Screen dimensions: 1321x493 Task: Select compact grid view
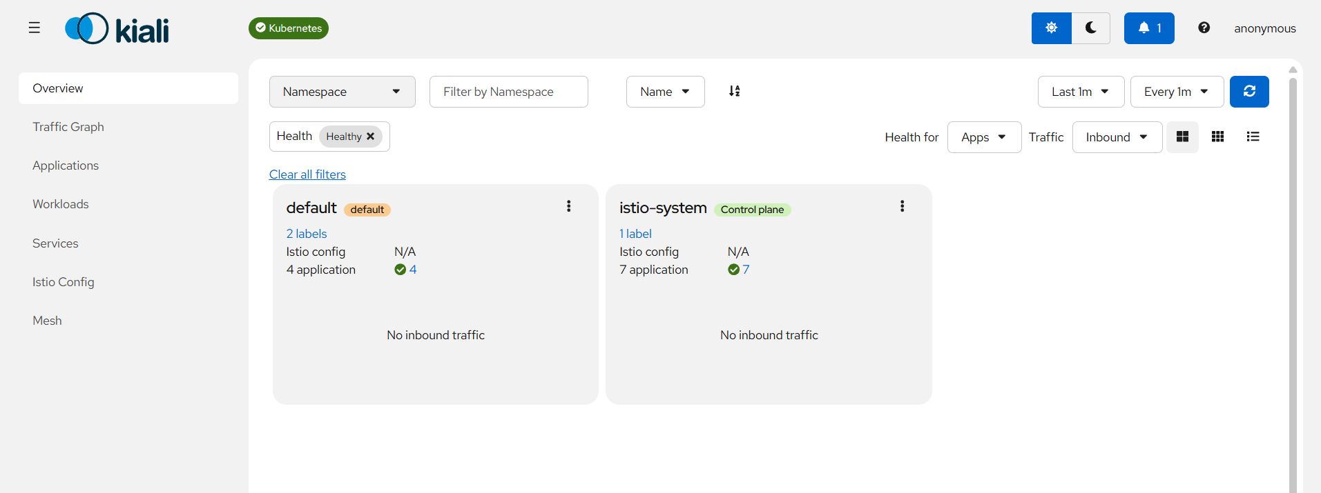(1218, 137)
